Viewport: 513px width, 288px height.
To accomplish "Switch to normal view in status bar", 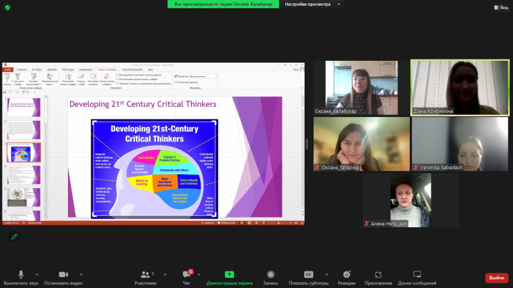I will coord(242,223).
